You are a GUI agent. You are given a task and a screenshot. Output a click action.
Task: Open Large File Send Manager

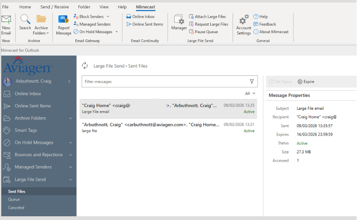(x=179, y=22)
